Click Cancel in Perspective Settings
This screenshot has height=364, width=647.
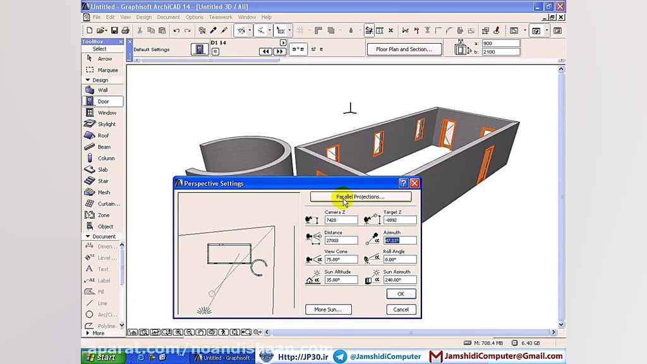[x=401, y=310]
